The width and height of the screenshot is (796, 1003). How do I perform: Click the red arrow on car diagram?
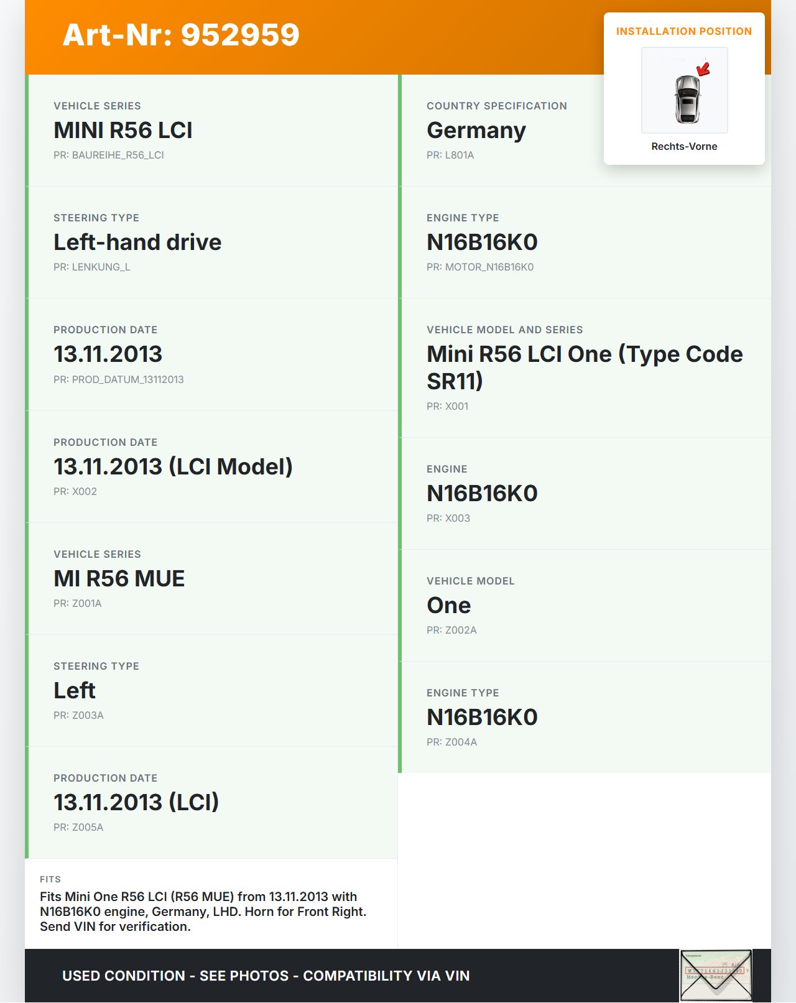pos(703,69)
